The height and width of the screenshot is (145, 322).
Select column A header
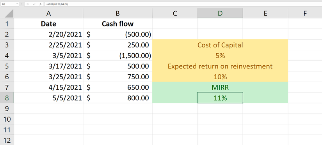click(48, 14)
